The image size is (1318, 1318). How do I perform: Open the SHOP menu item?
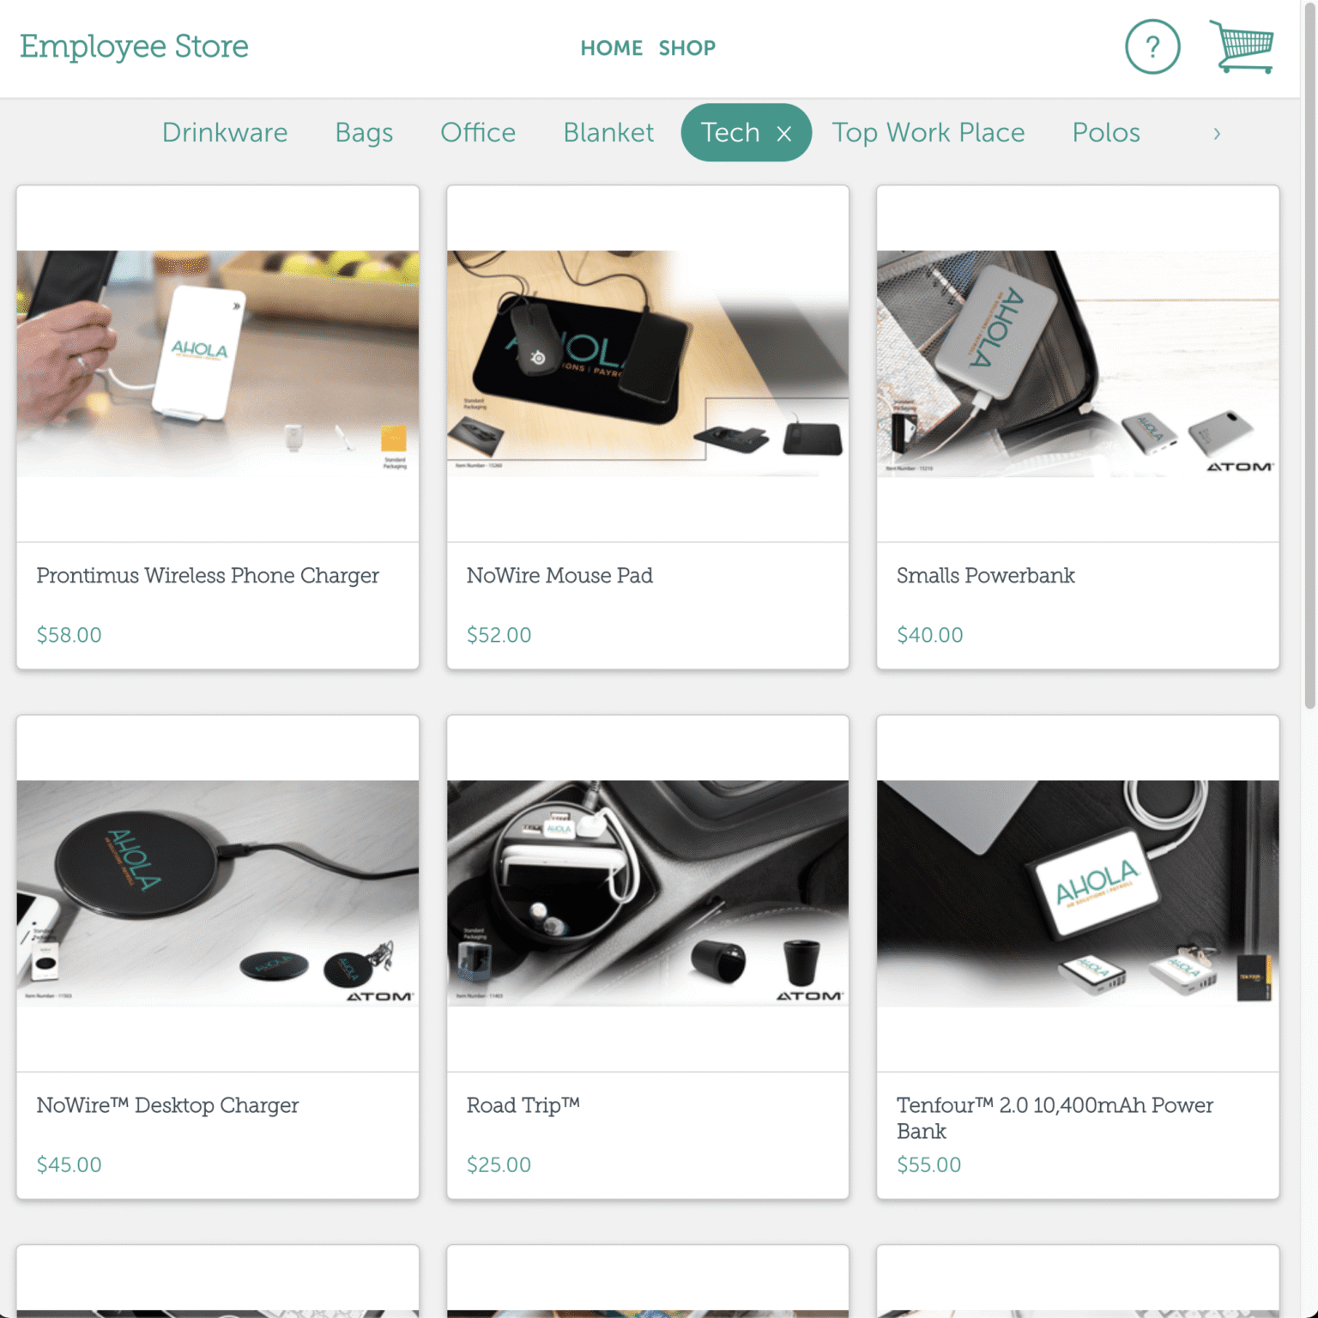tap(686, 48)
